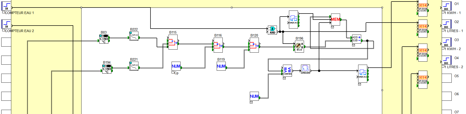Click the red MEM memory block

335,20
